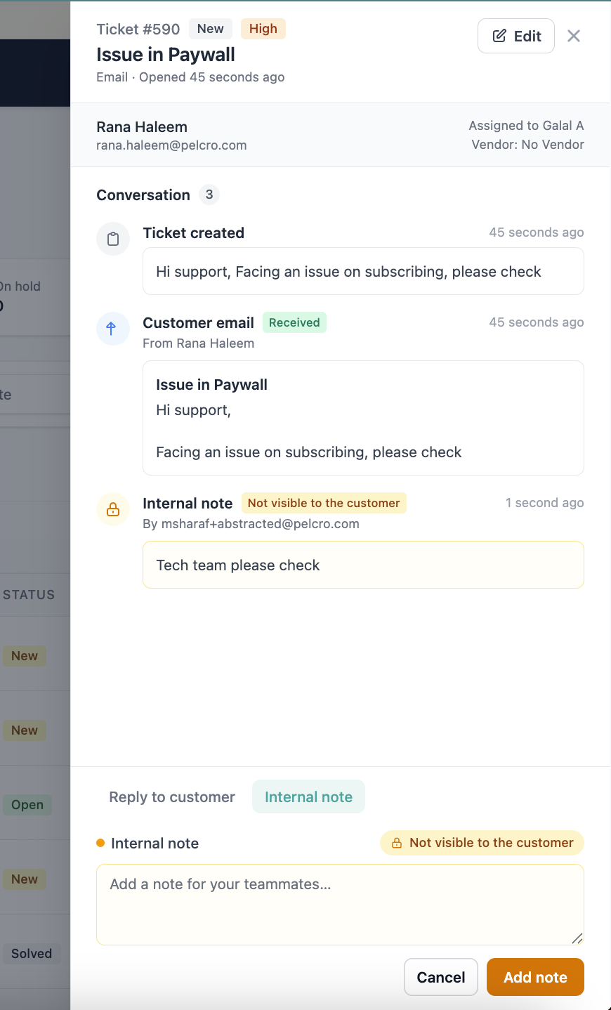The width and height of the screenshot is (611, 1010).
Task: Click the pencil icon in Edit button
Action: point(499,36)
